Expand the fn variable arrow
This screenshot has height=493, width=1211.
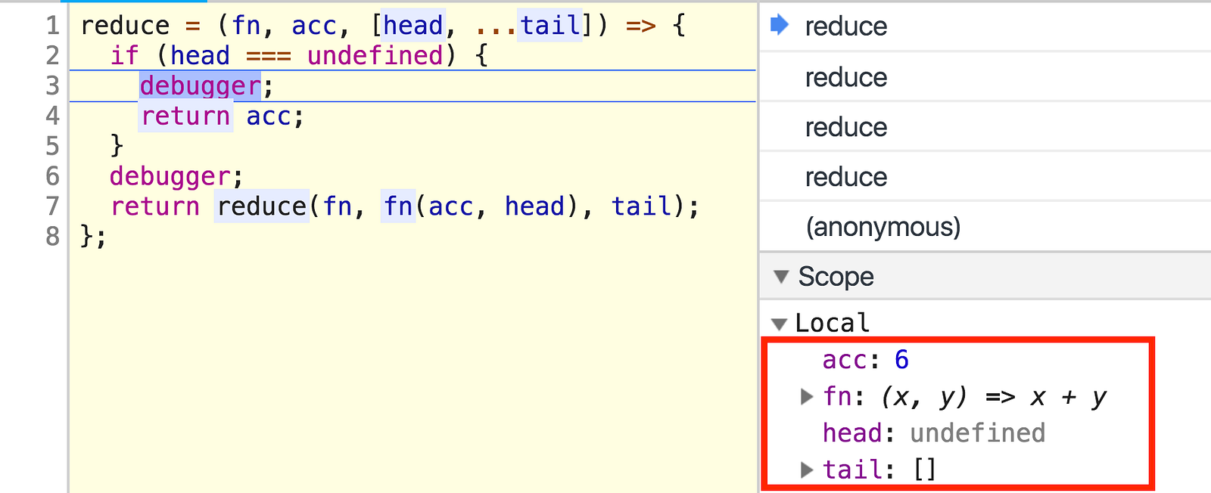click(x=807, y=396)
